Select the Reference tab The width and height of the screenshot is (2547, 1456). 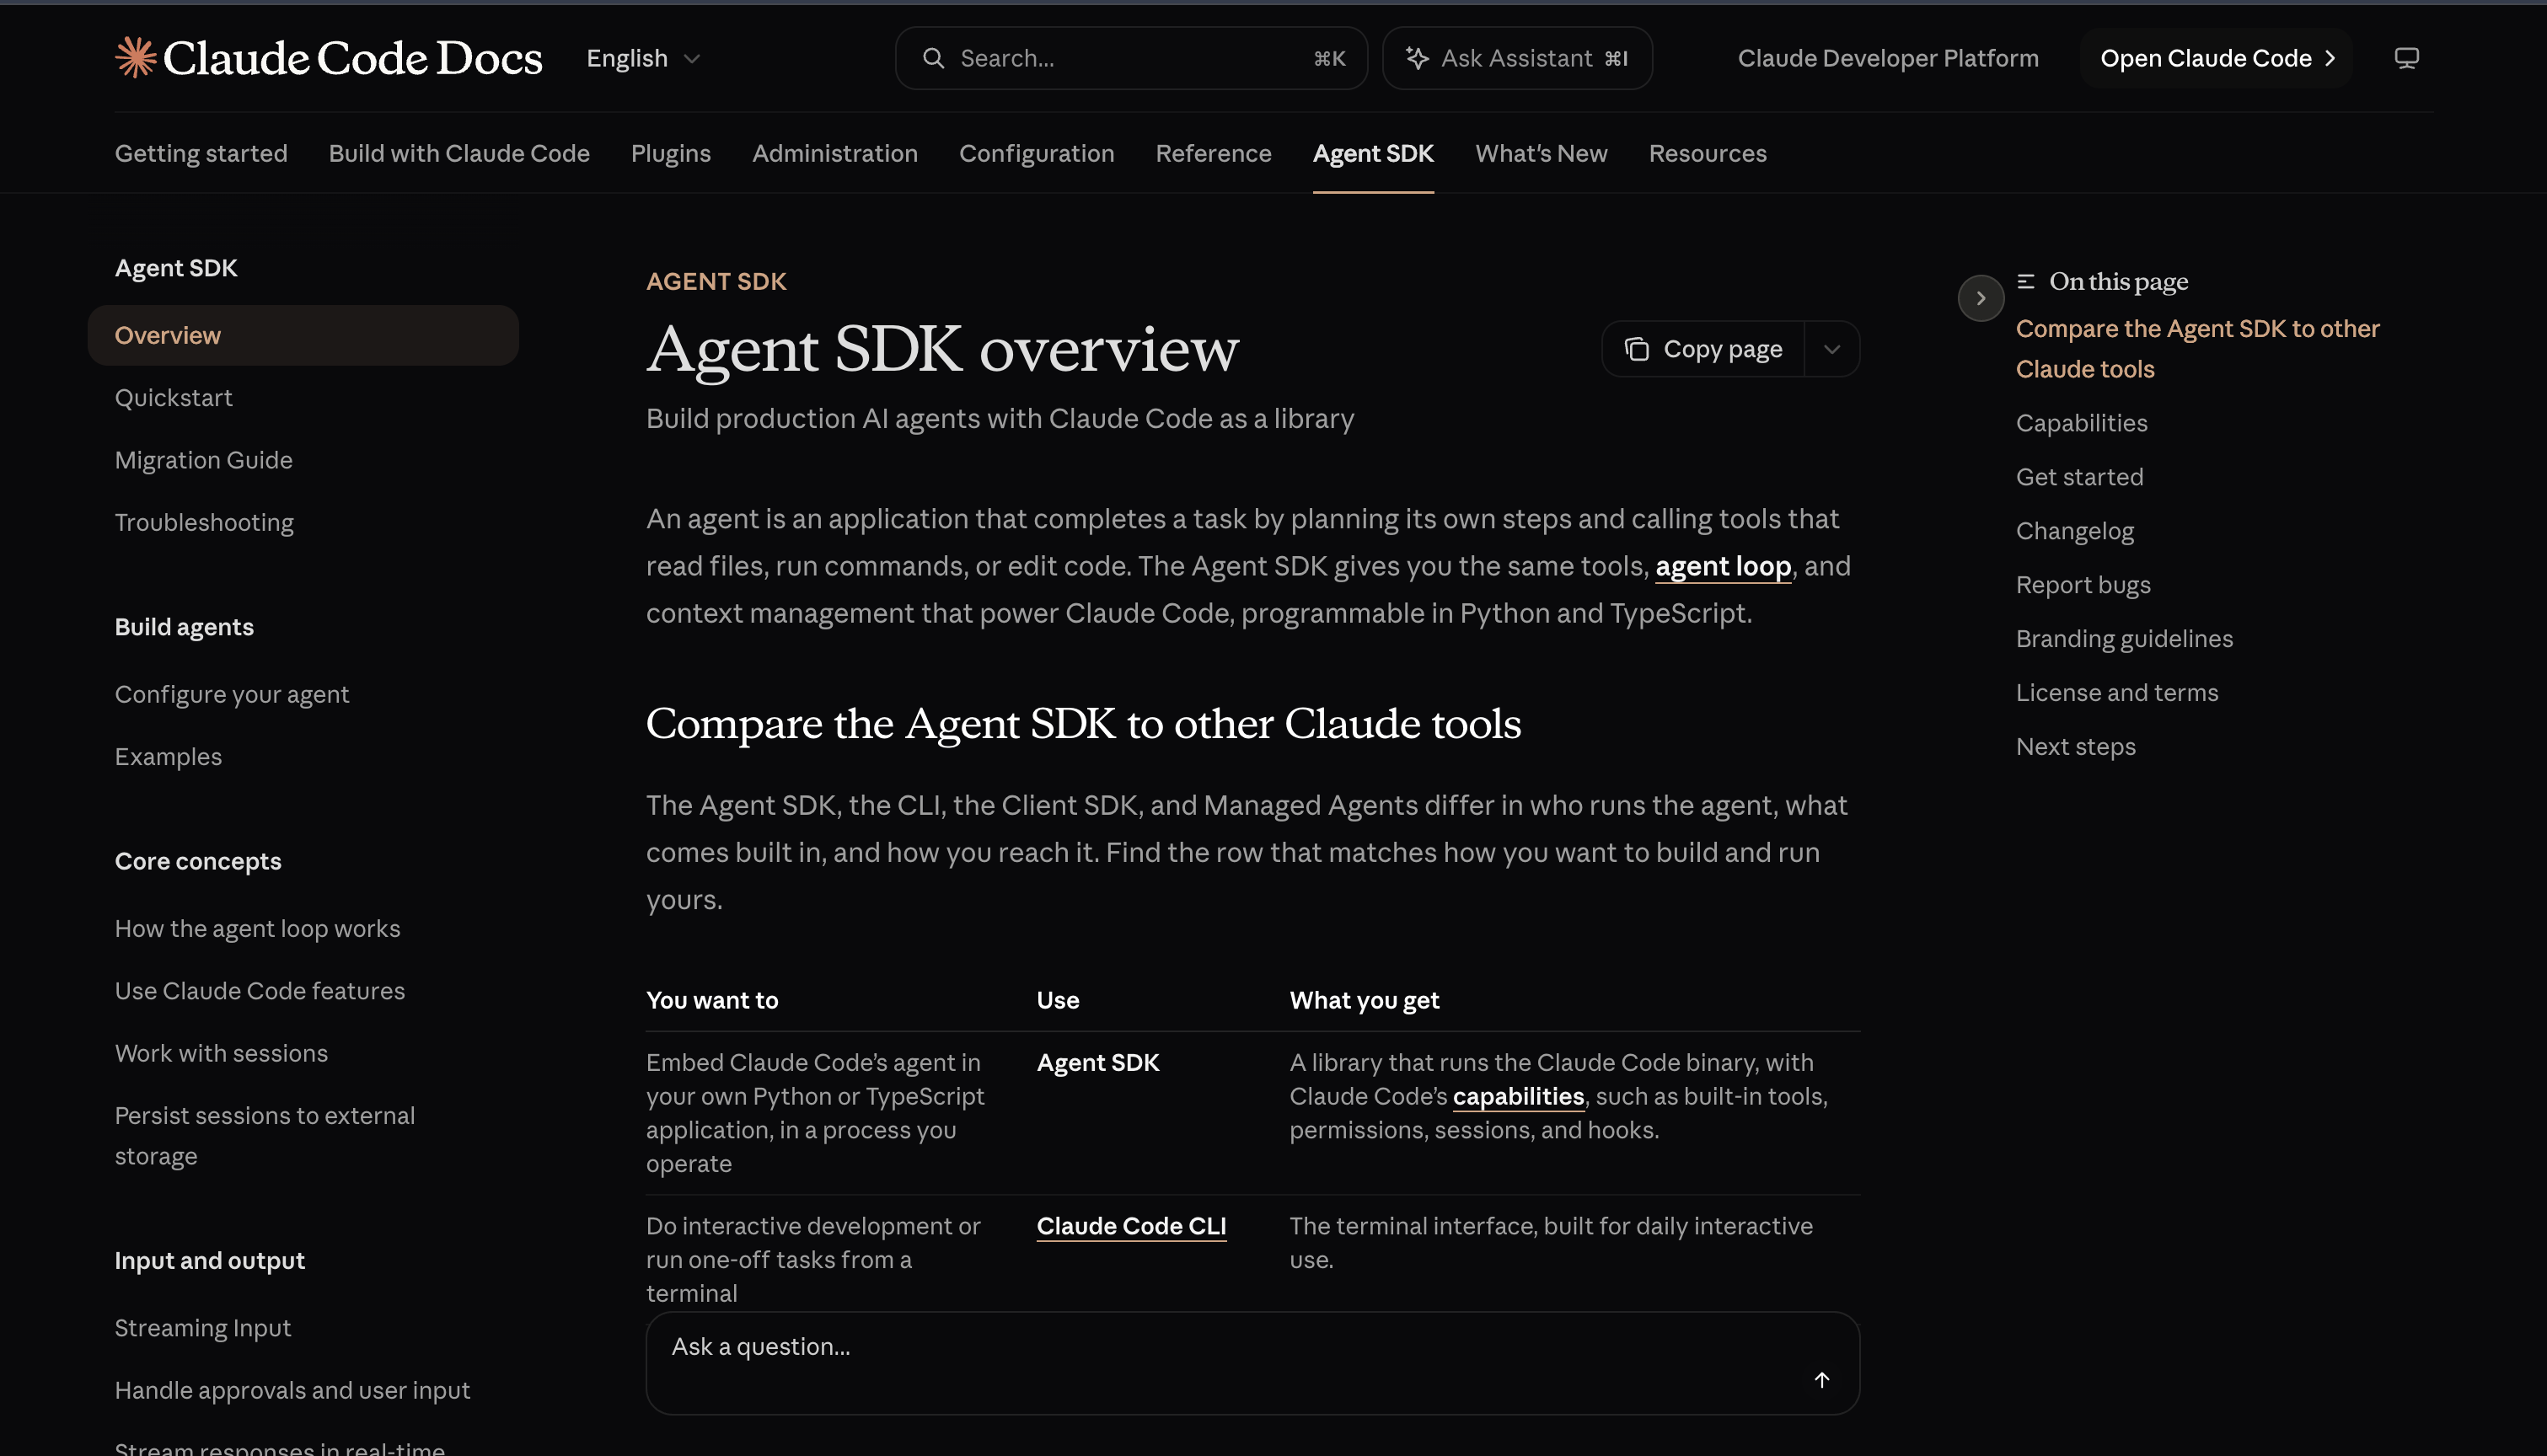[1213, 153]
